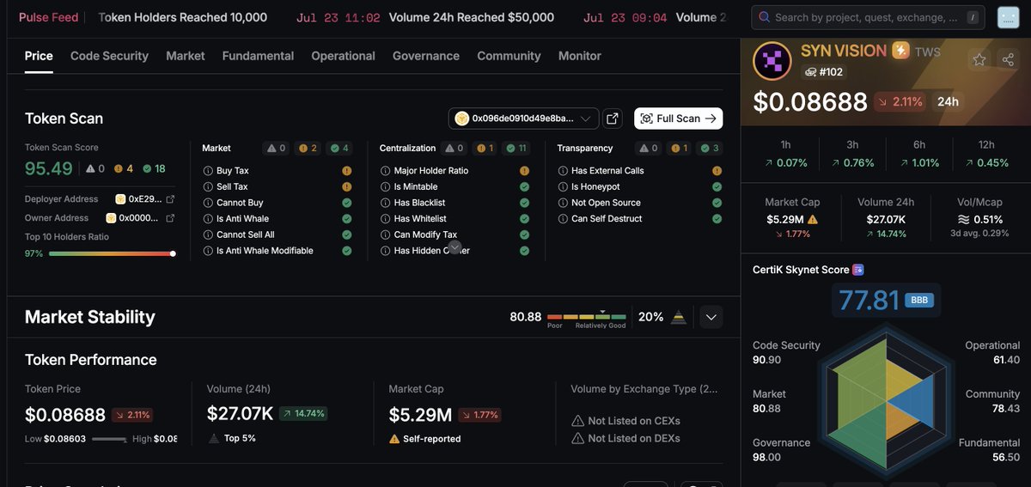1031x487 pixels.
Task: Switch to the Fundamental tab
Action: [x=258, y=56]
